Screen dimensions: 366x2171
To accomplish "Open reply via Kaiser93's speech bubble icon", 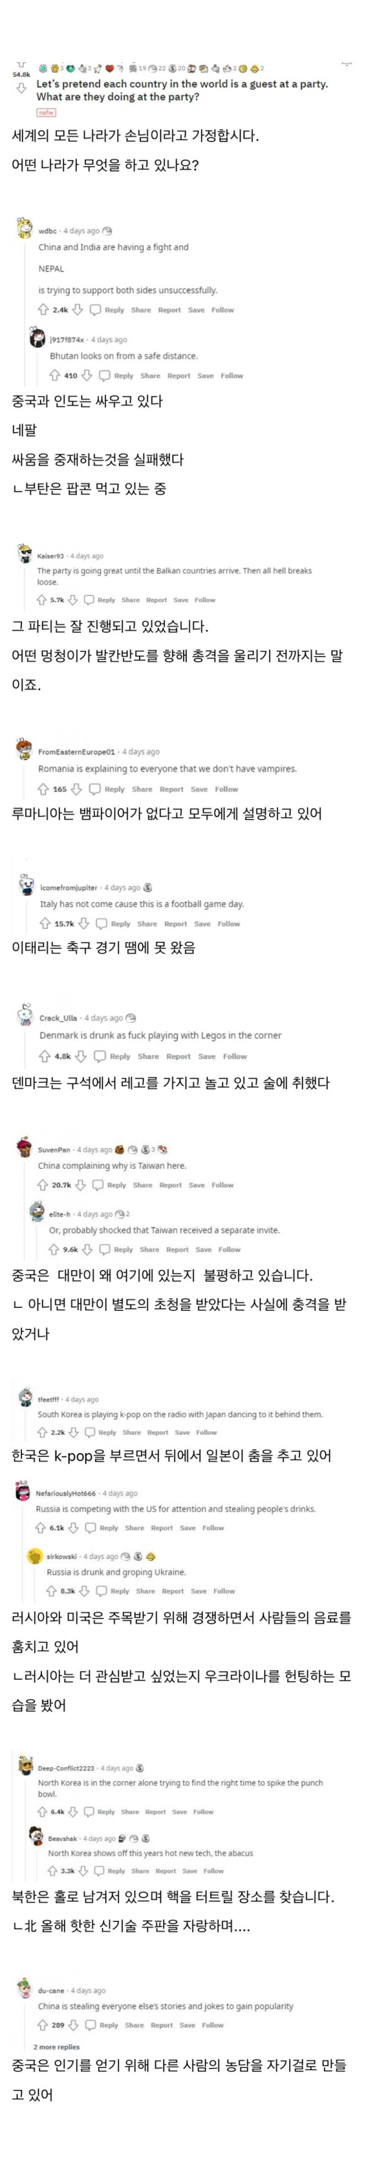I will (x=88, y=599).
